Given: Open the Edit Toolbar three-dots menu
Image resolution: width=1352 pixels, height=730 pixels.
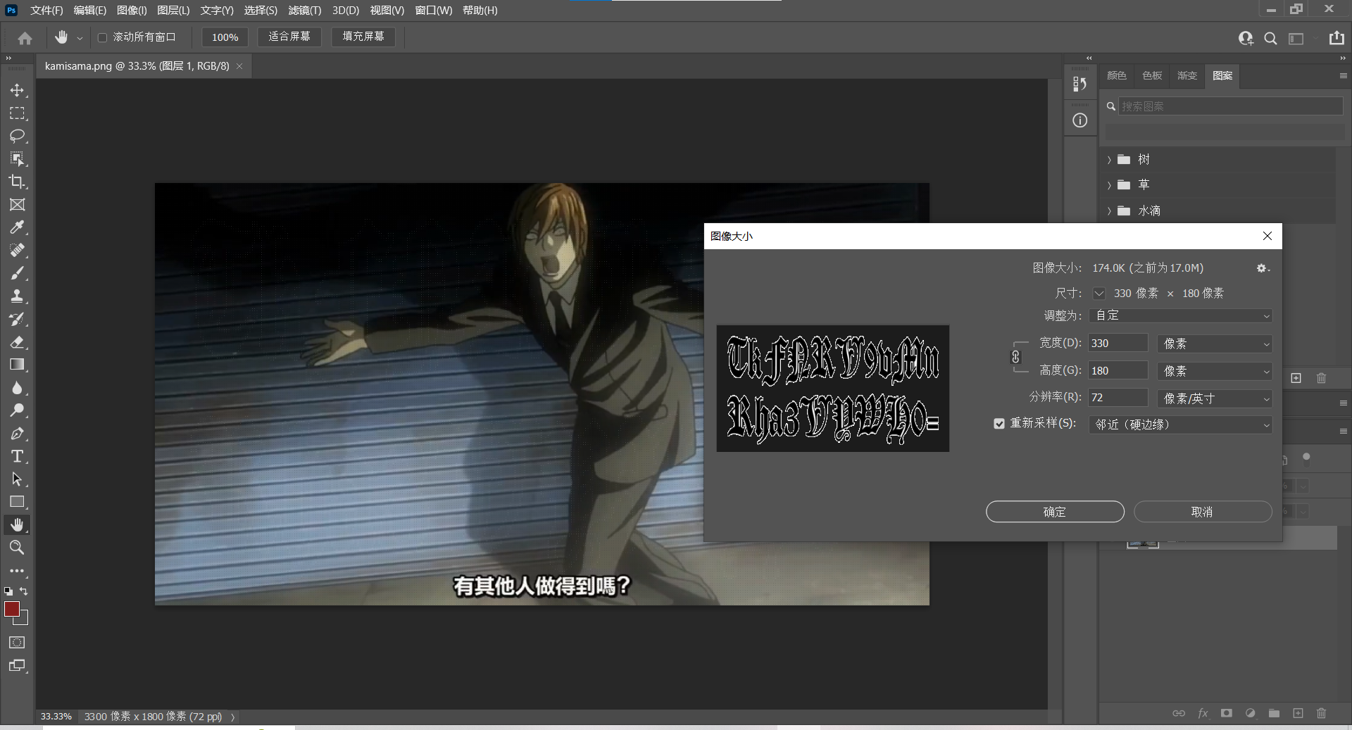Looking at the screenshot, I should tap(17, 571).
